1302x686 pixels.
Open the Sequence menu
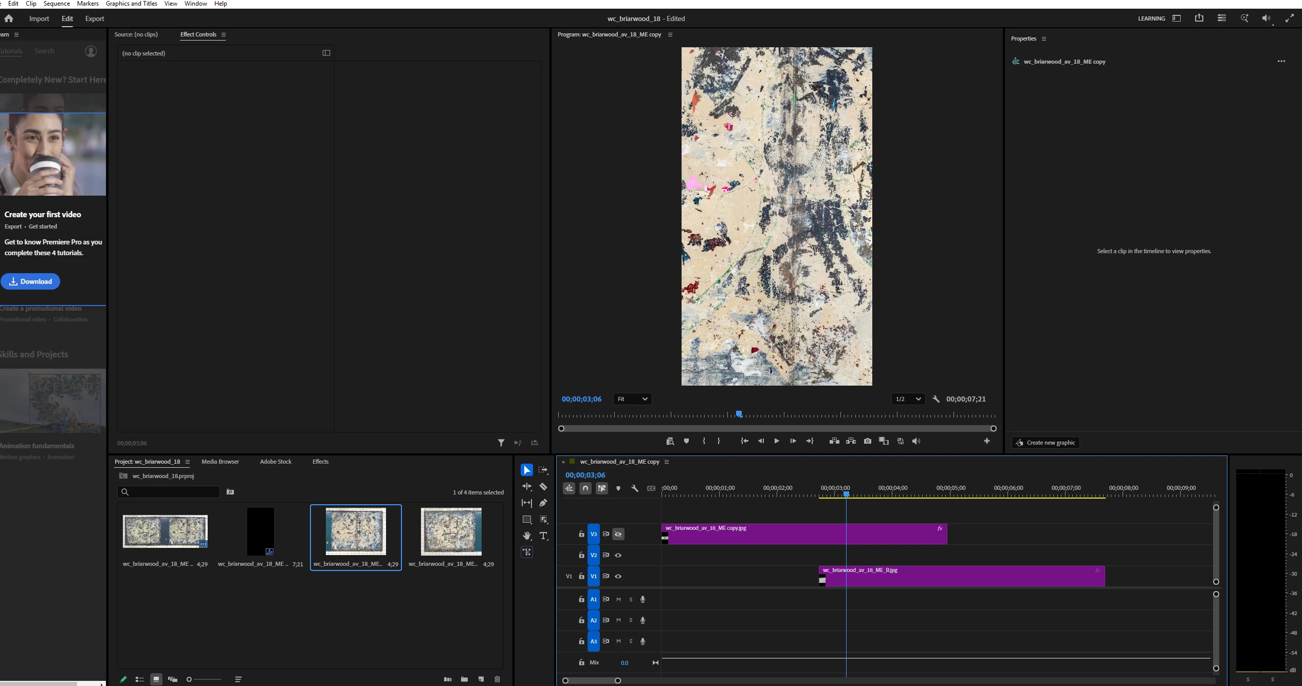pyautogui.click(x=57, y=4)
